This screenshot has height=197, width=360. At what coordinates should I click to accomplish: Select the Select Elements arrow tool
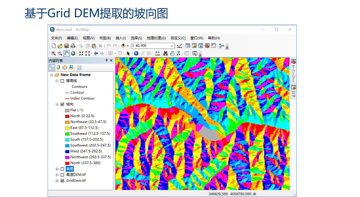coord(128,53)
